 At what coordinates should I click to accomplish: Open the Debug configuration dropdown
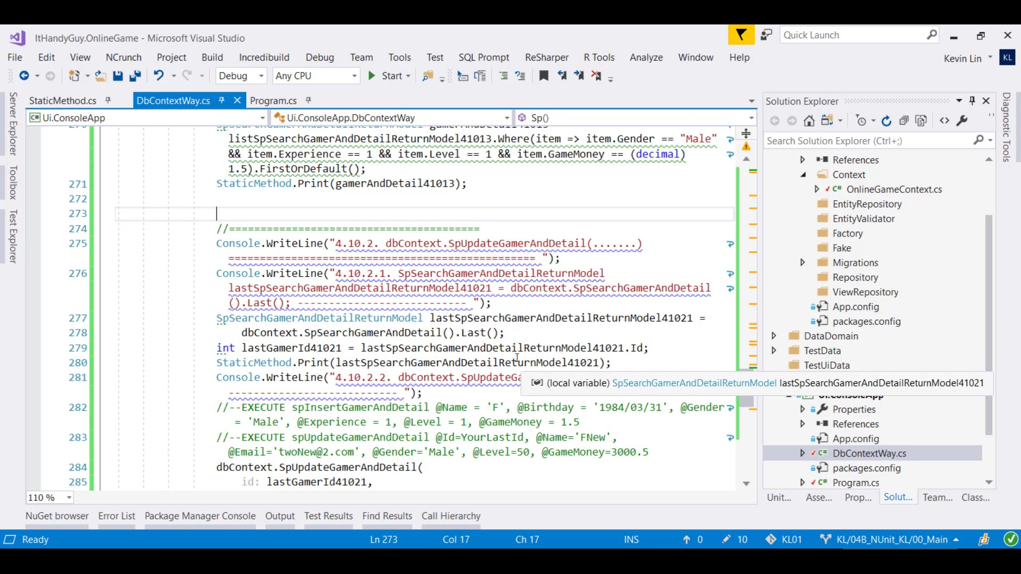coord(261,76)
